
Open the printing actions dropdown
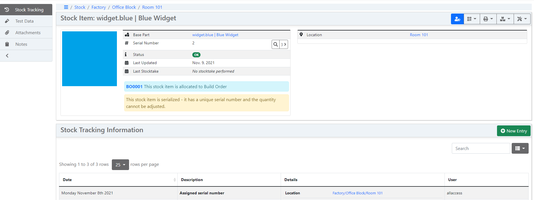(488, 19)
